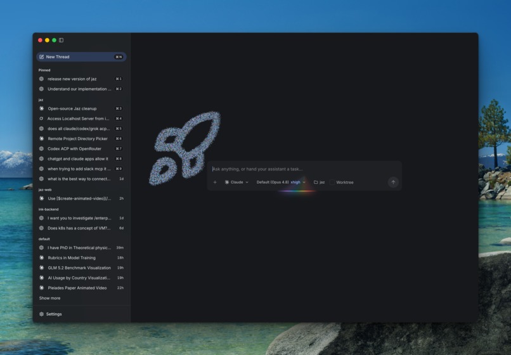Click the Claude icon beside 'Open-source Jaz cleanup'

41,108
